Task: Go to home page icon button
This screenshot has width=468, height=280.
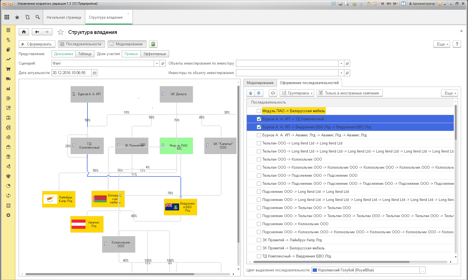Action: point(24,32)
